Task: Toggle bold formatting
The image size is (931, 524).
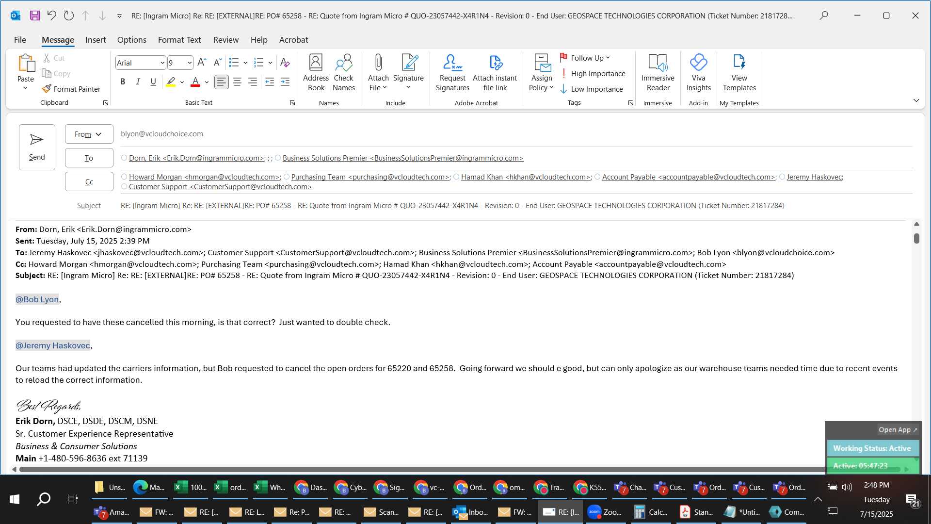Action: tap(123, 82)
